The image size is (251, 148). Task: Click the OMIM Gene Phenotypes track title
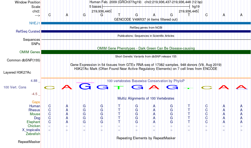[146, 48]
